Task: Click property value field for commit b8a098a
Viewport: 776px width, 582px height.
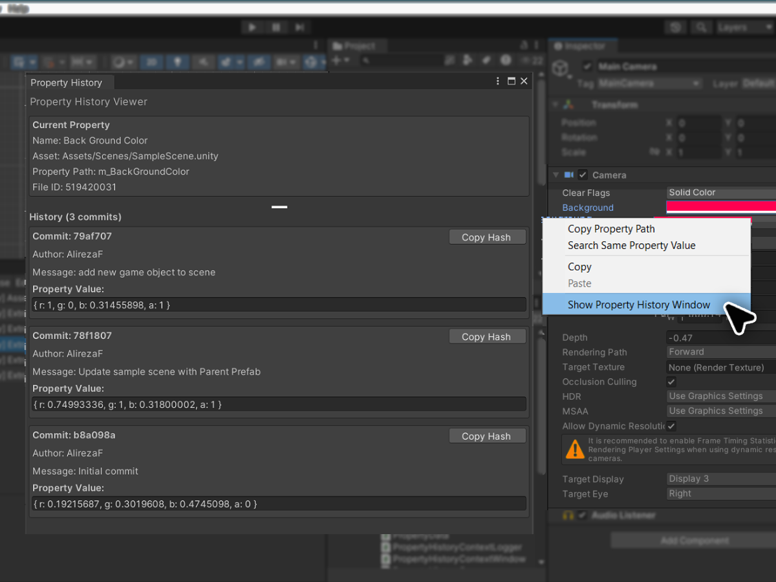Action: pyautogui.click(x=279, y=504)
